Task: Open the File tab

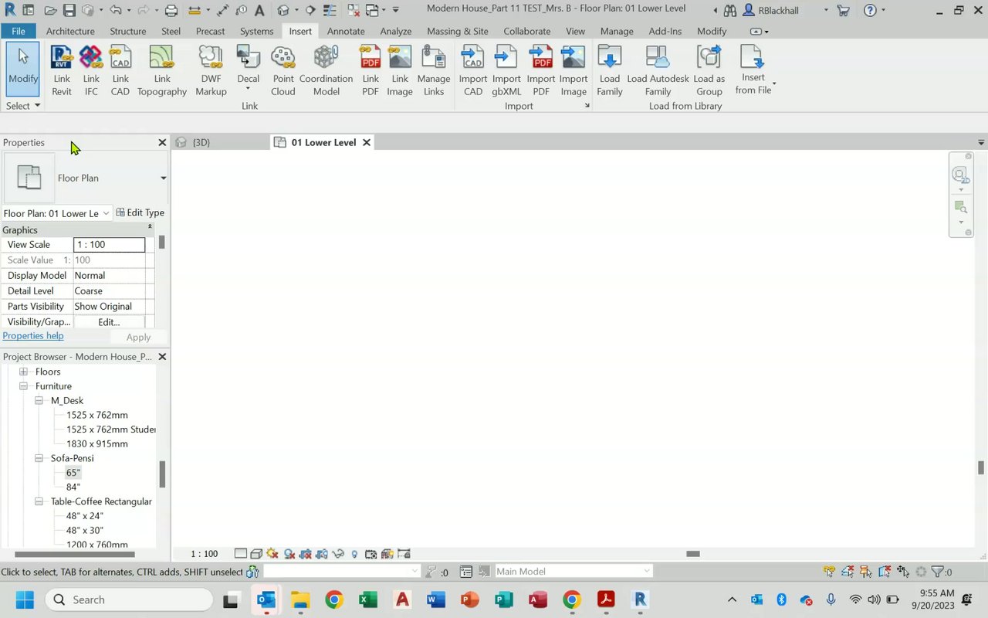Action: pyautogui.click(x=19, y=31)
